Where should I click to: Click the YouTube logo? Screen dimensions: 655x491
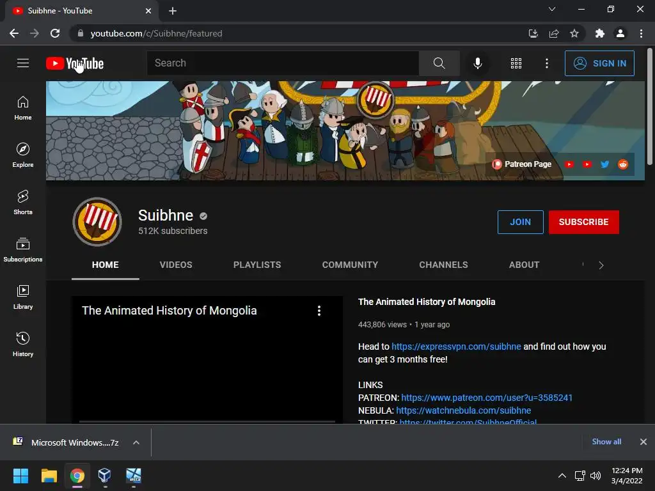pos(75,63)
